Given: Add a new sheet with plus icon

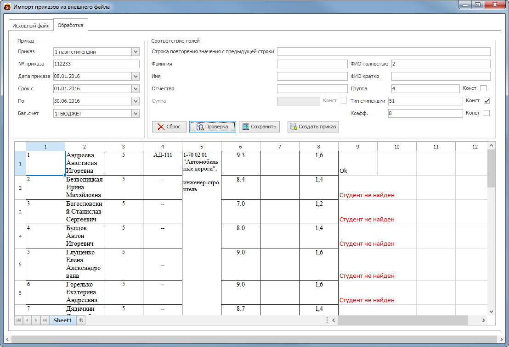Looking at the screenshot, I should pos(81,320).
